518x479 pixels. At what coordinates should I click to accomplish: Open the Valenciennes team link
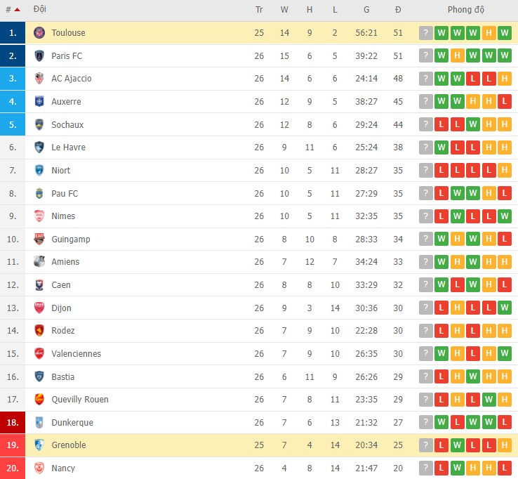(x=76, y=354)
